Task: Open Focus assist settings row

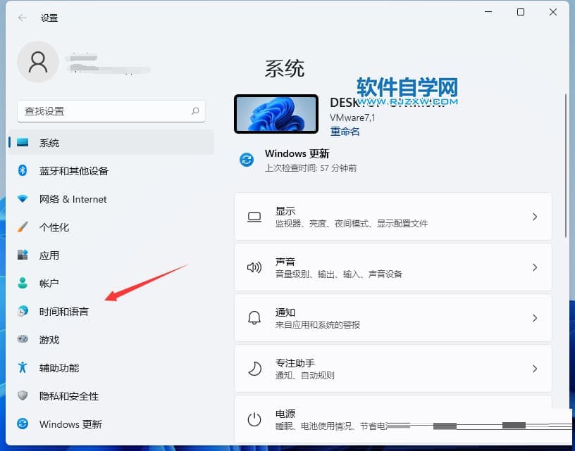Action: (x=392, y=369)
